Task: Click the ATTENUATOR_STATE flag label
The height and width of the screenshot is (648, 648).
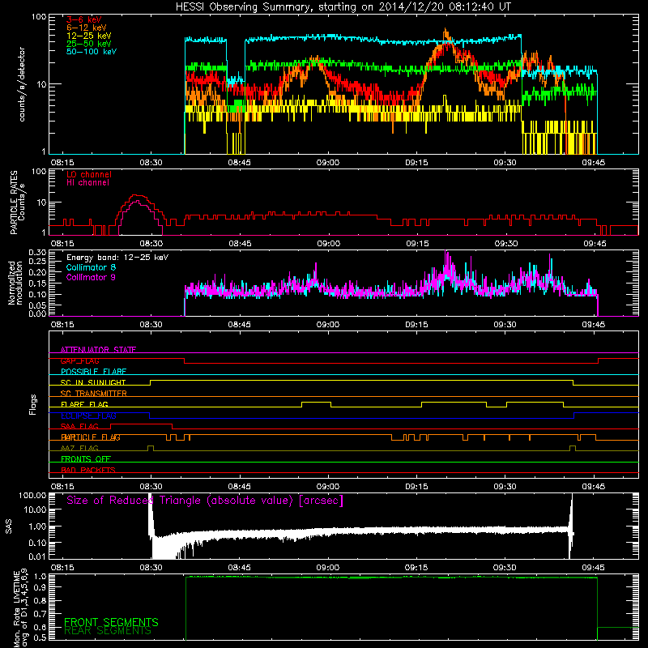Action: coord(98,350)
